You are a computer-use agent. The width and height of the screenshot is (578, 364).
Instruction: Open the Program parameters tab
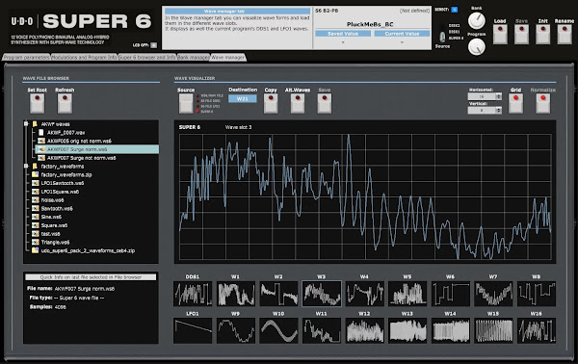[26, 58]
